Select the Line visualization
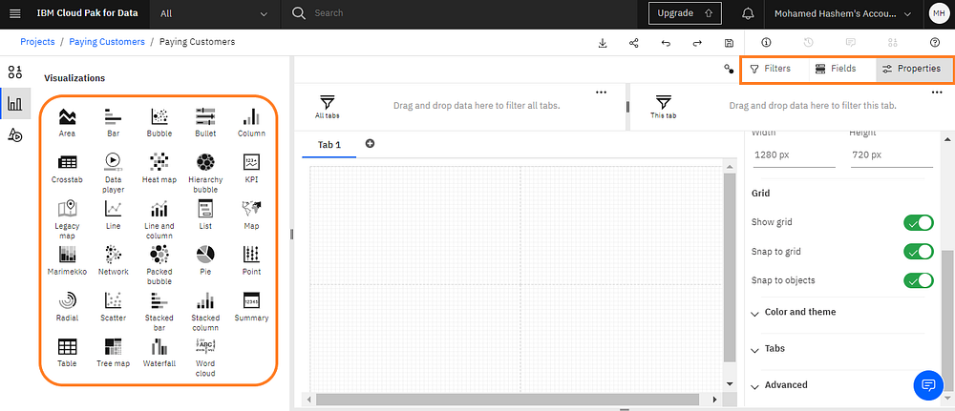Image resolution: width=955 pixels, height=411 pixels. pos(114,215)
